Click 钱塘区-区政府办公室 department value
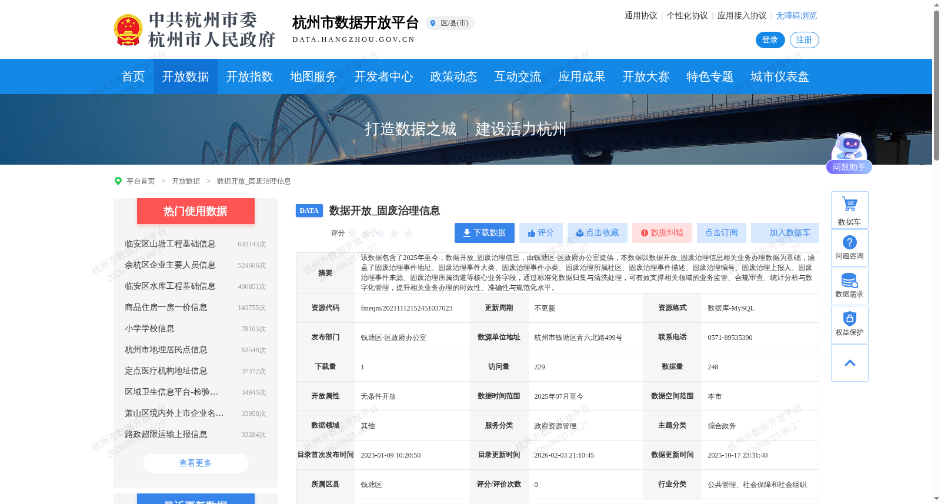 [x=393, y=338]
